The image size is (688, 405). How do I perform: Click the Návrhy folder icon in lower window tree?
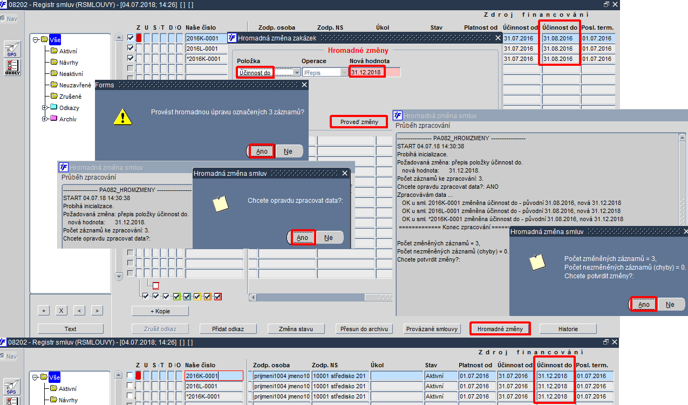pyautogui.click(x=55, y=400)
